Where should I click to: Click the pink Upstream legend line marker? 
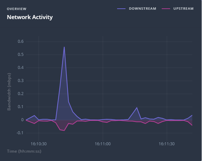click(x=165, y=9)
